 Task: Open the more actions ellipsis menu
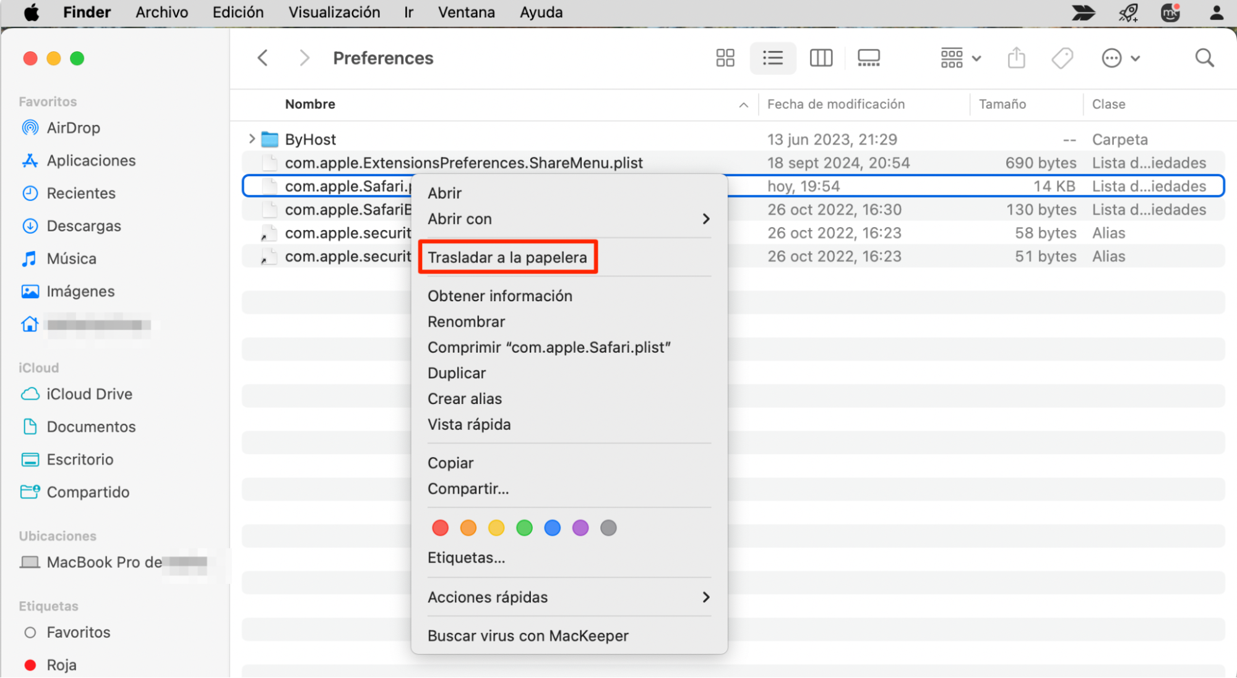pos(1121,58)
